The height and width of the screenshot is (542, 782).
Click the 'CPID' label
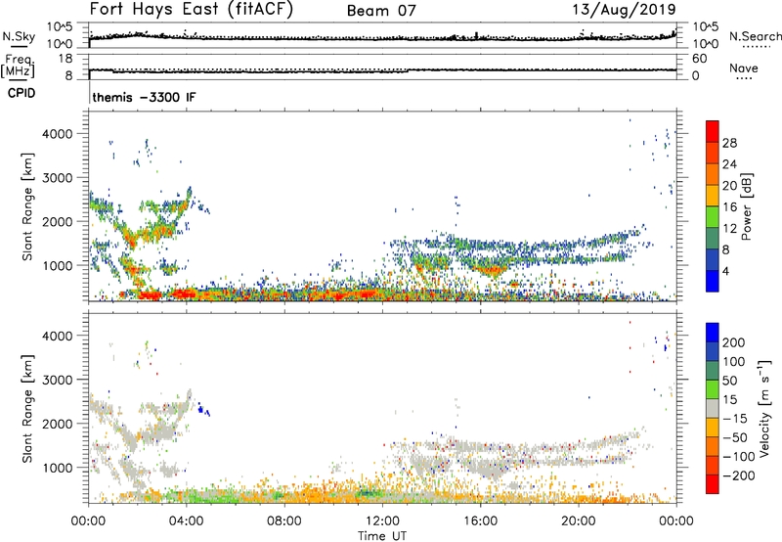[x=22, y=93]
